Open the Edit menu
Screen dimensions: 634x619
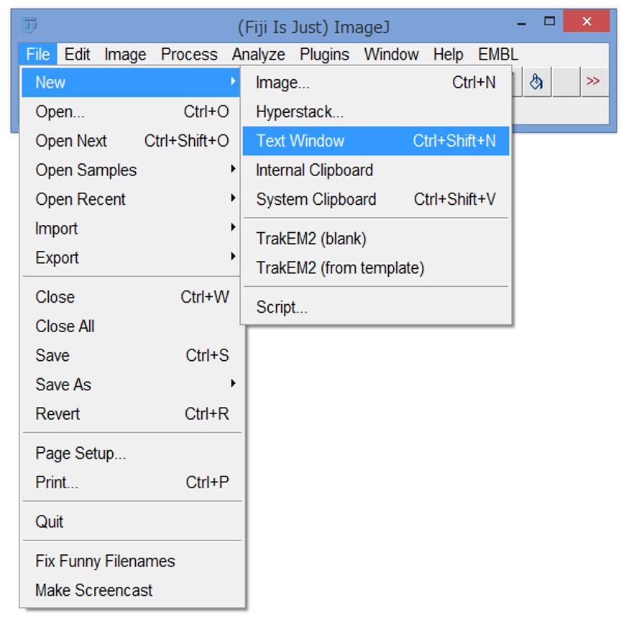pos(77,54)
